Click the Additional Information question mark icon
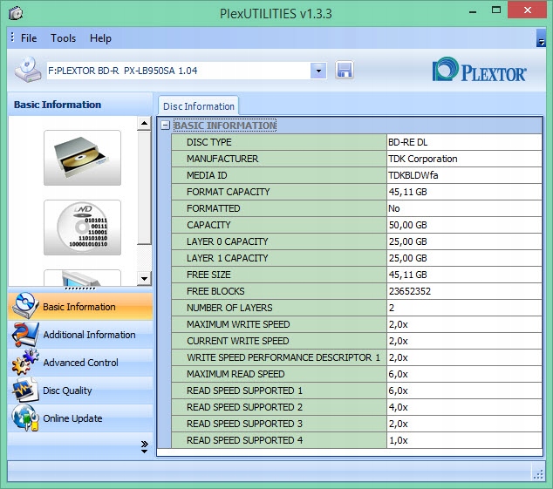Screen dimensions: 553x489 coord(24,334)
